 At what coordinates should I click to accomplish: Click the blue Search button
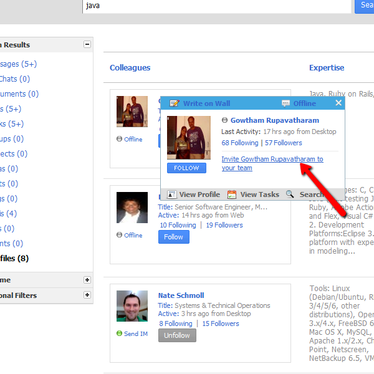[x=364, y=6]
